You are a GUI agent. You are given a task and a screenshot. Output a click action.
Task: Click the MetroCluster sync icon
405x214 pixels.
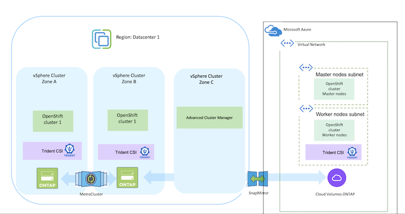coord(91,179)
